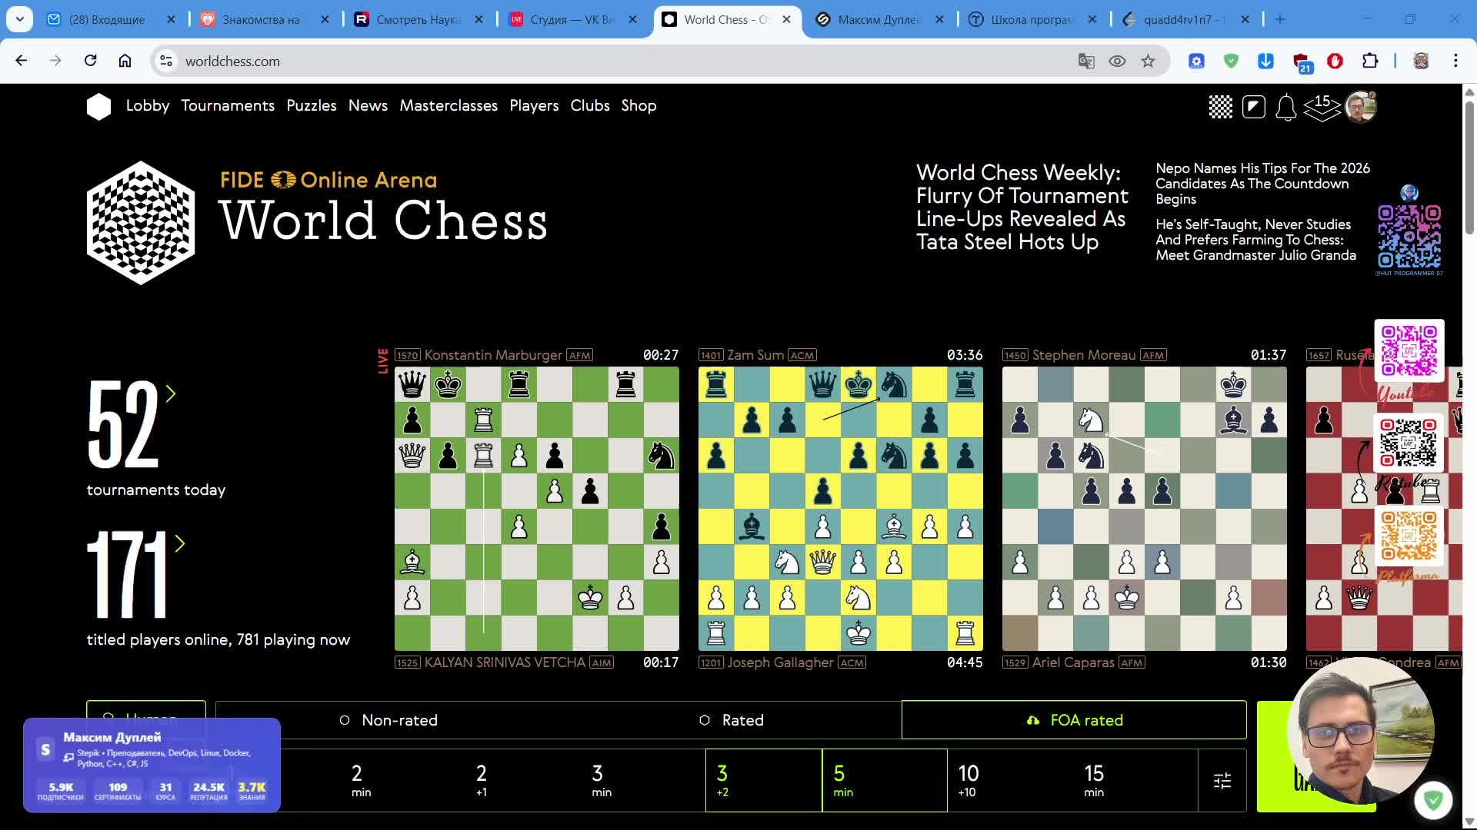Open the browser extensions puzzle icon
The width and height of the screenshot is (1477, 830).
(1369, 61)
